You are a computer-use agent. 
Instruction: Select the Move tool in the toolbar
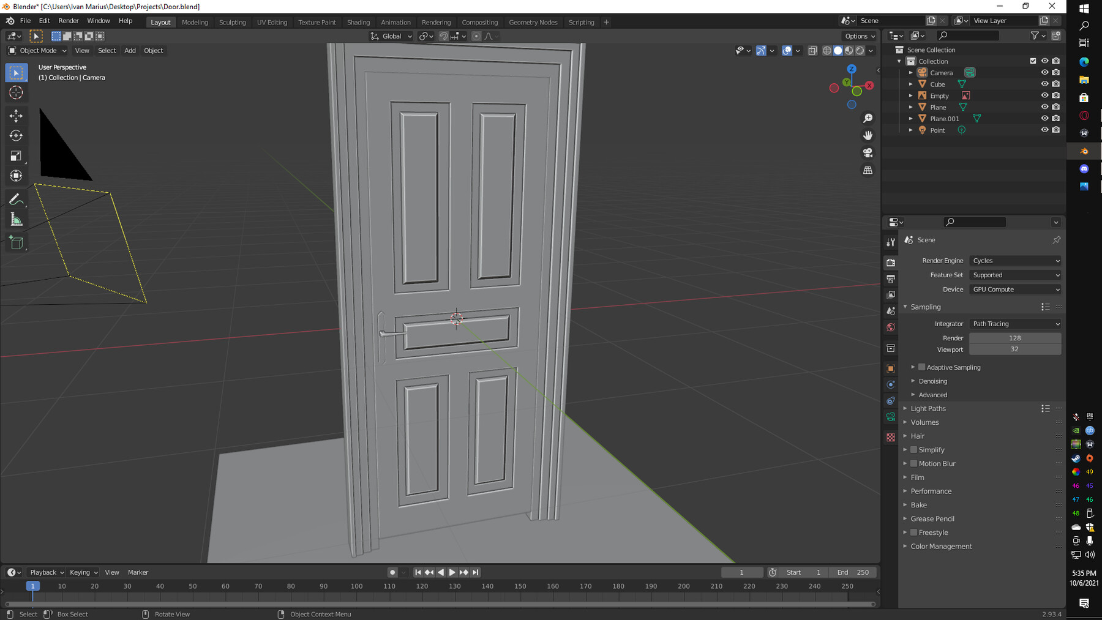point(17,115)
